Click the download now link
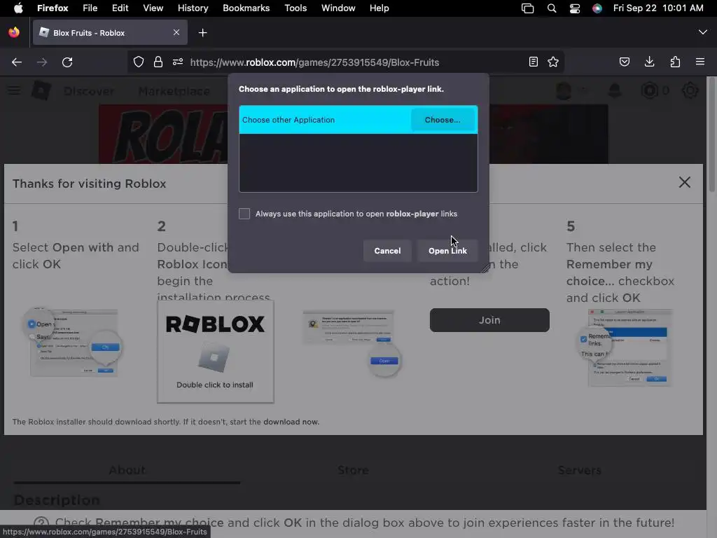Screen dimensions: 717x538 click(x=291, y=422)
